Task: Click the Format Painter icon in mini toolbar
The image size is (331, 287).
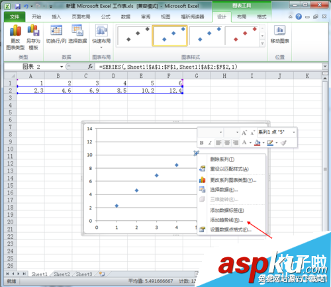Action: [x=283, y=143]
